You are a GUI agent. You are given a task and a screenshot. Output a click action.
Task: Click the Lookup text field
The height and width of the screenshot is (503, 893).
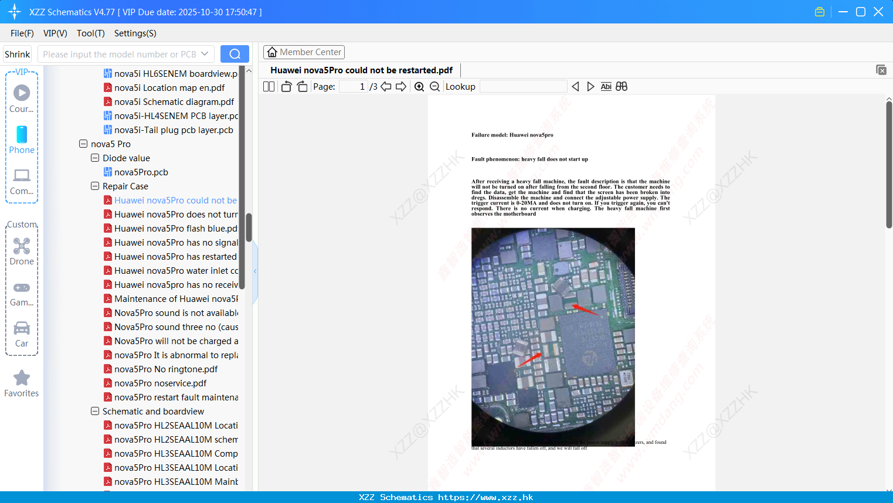pos(523,86)
